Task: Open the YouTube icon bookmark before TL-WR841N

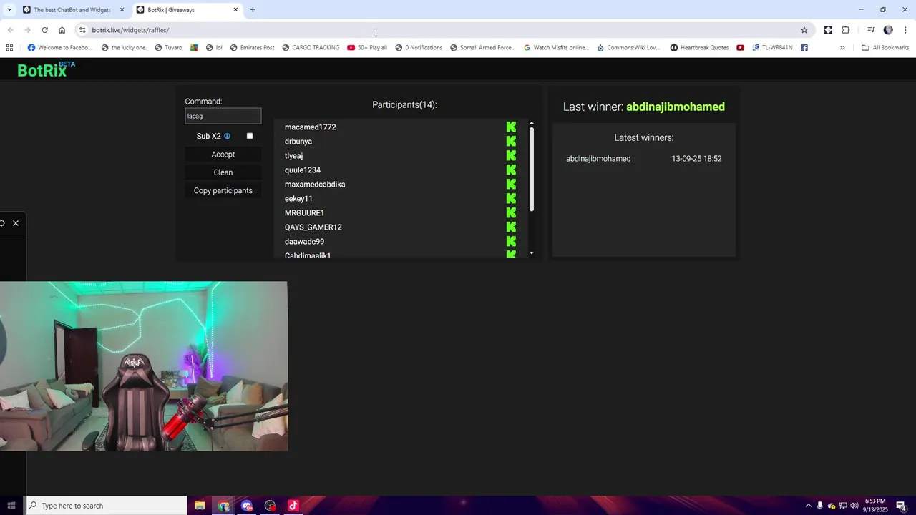Action: pyautogui.click(x=740, y=48)
